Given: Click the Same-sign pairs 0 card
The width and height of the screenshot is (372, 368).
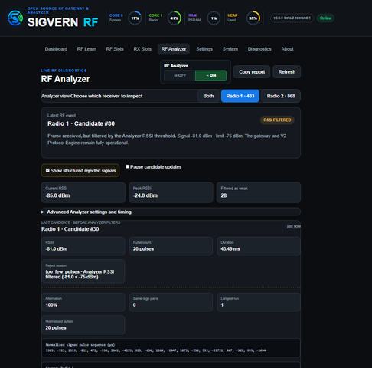Looking at the screenshot, I should coord(171,302).
